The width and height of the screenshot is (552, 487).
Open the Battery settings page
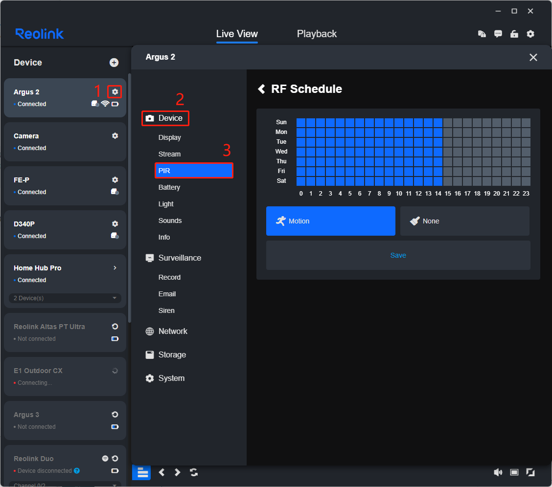169,187
